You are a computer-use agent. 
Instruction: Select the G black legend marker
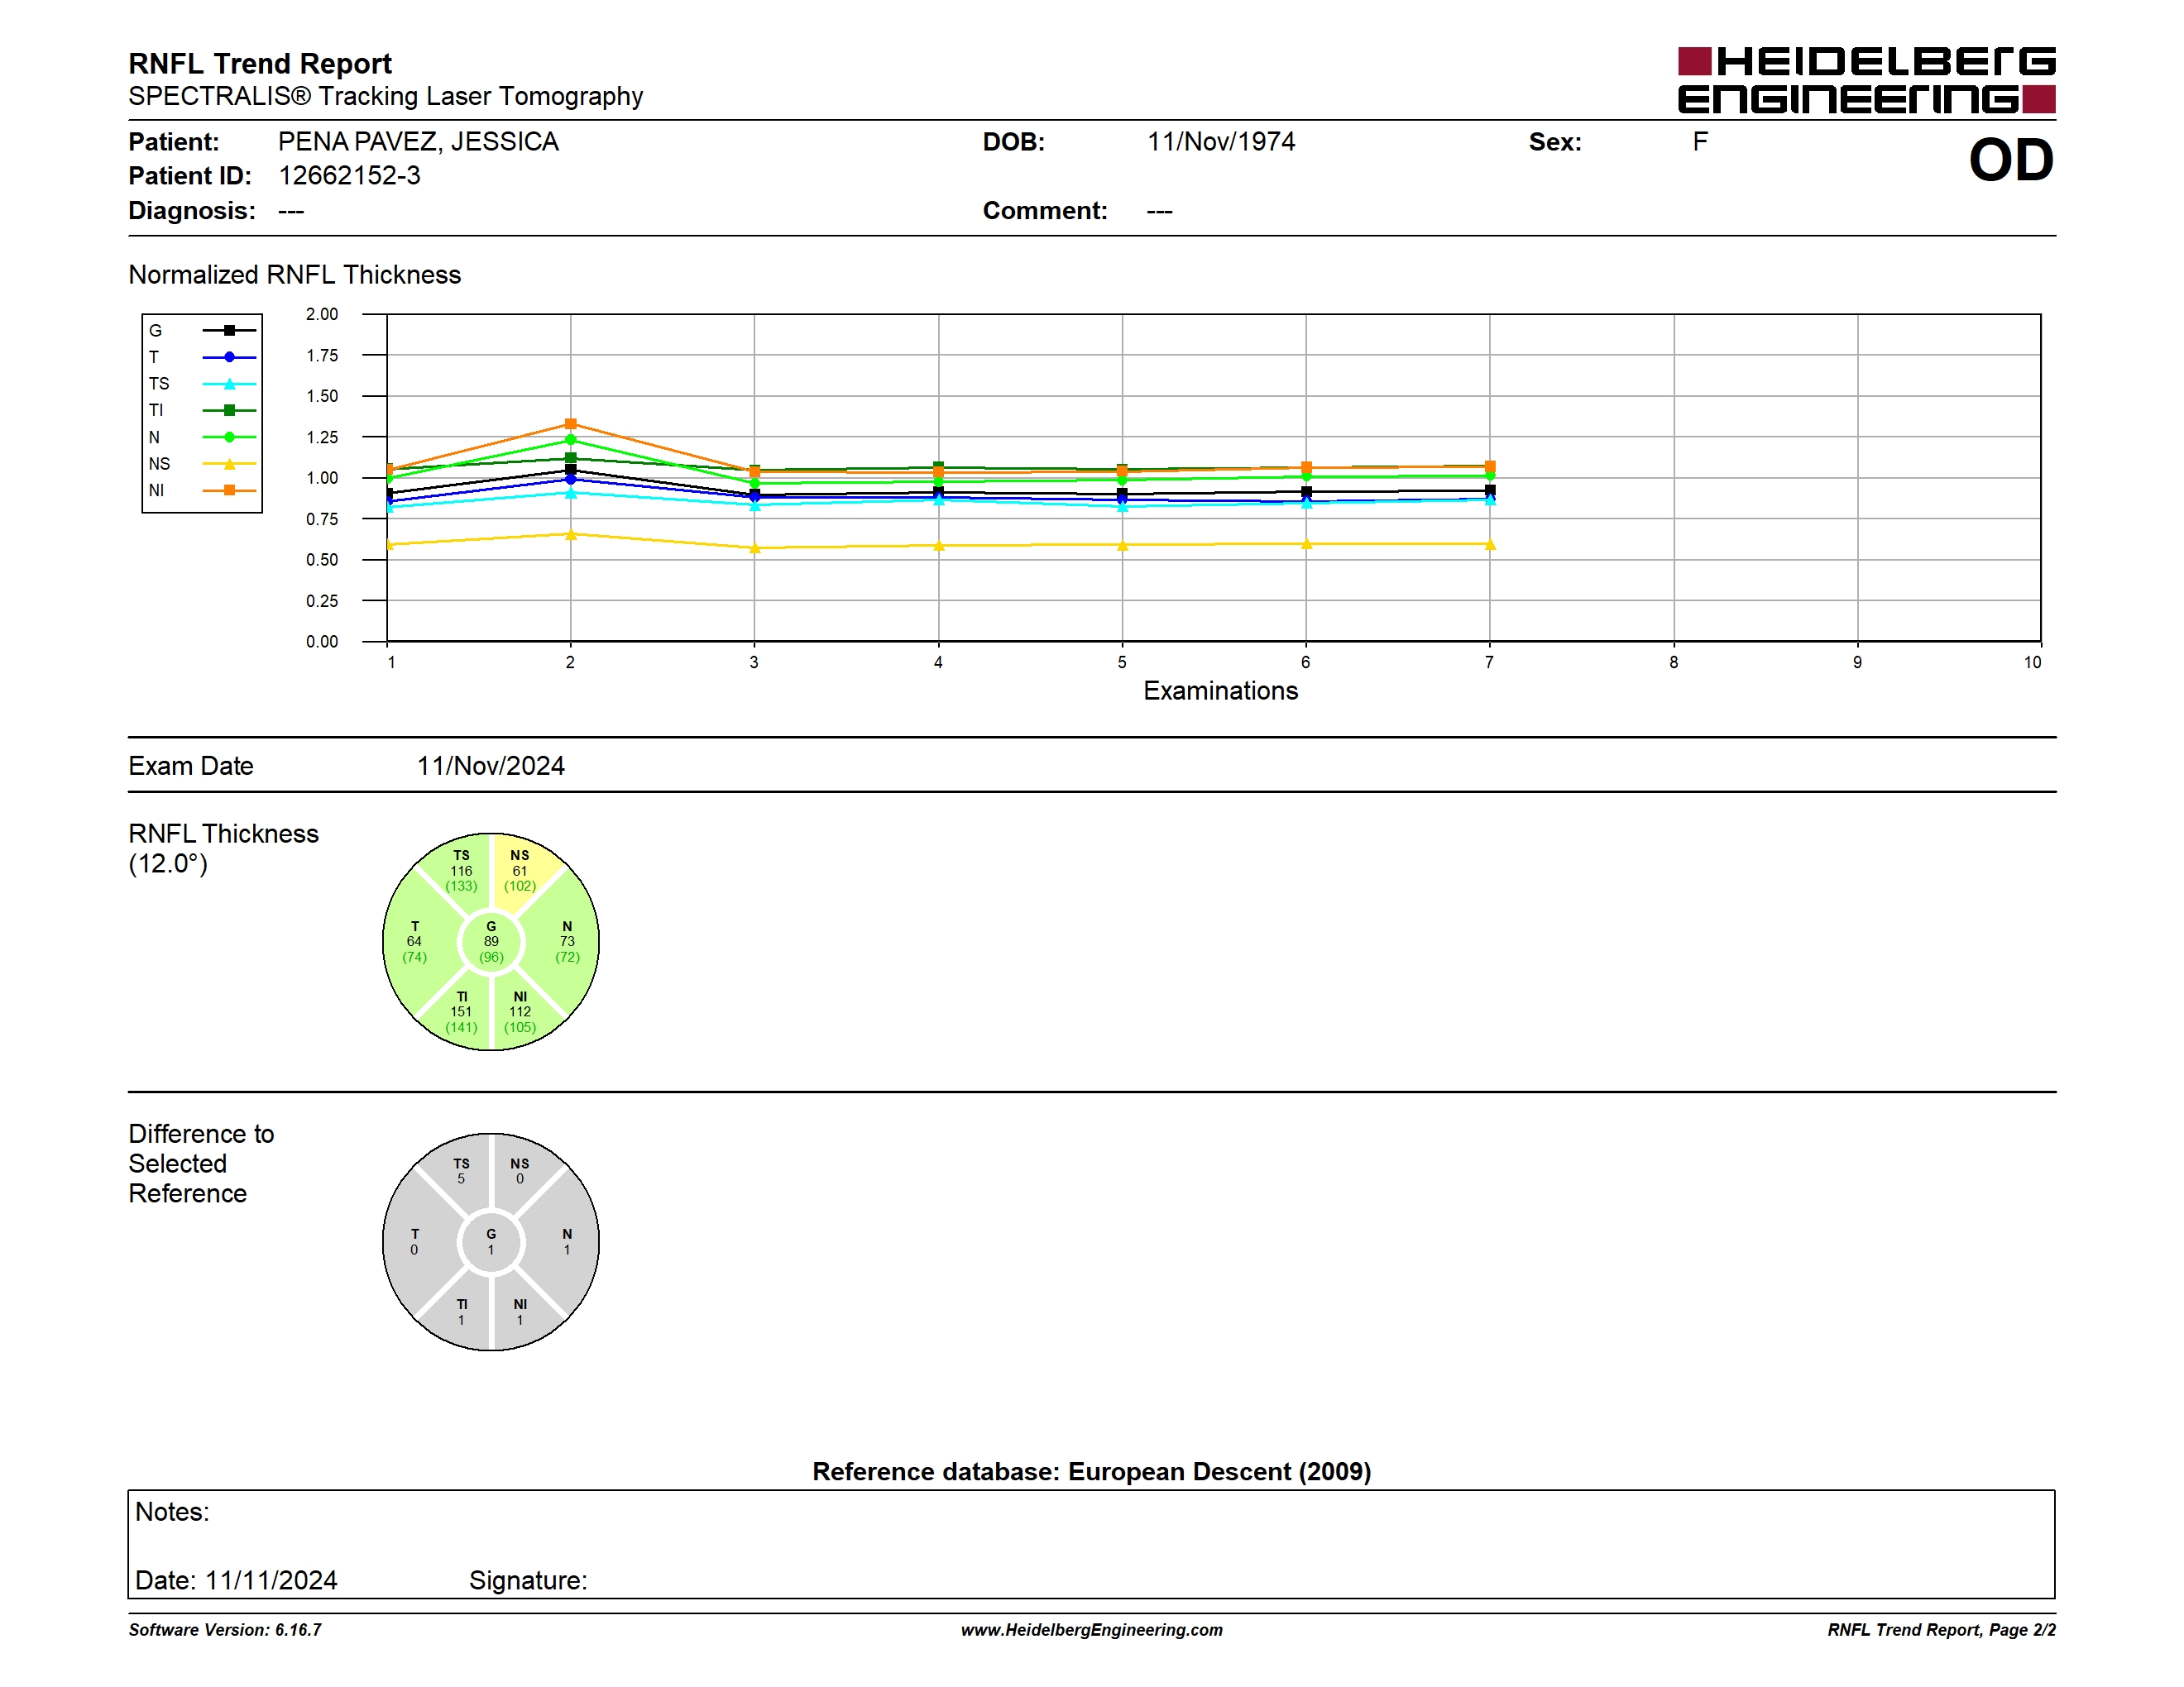point(229,330)
